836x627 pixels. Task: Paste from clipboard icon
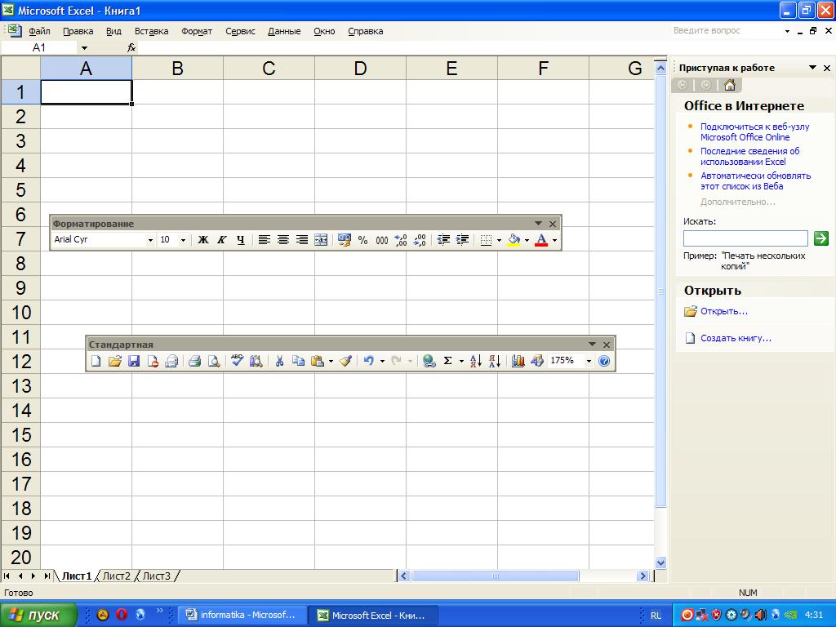(318, 361)
